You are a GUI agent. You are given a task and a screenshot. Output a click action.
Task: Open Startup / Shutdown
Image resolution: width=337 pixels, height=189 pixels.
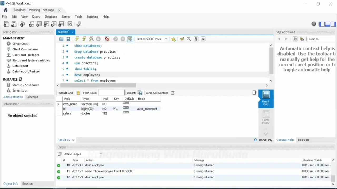coord(26,85)
